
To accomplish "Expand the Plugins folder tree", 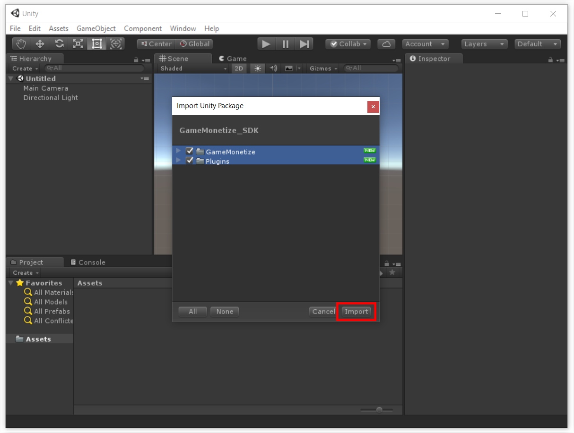I will (x=178, y=161).
